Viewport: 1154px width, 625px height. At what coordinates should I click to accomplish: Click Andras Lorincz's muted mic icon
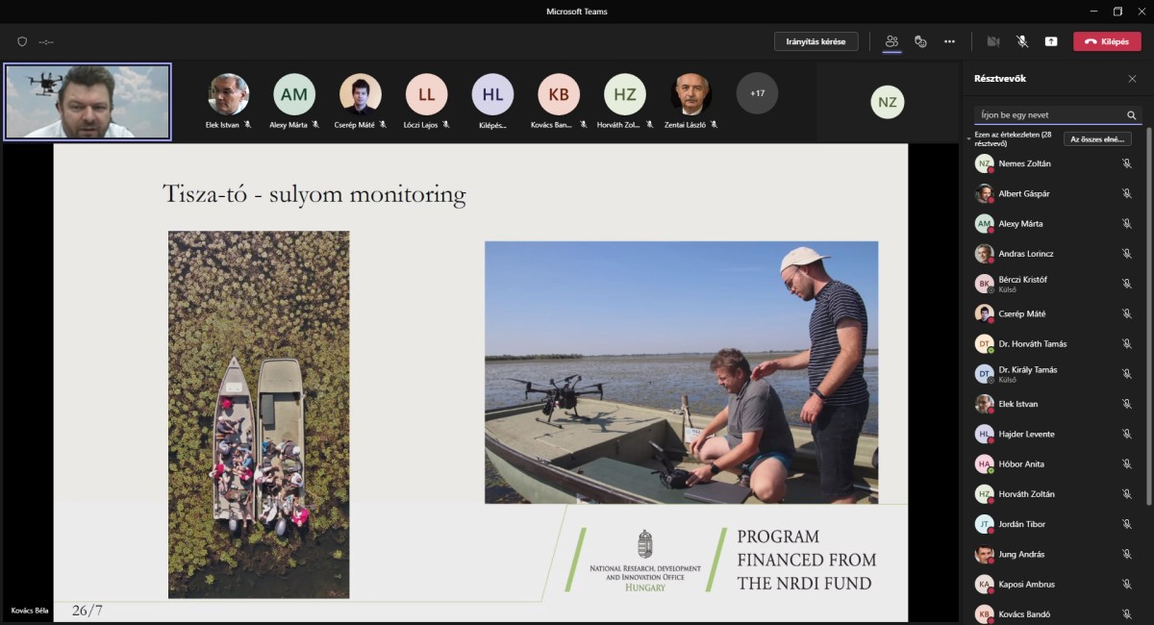coord(1126,254)
